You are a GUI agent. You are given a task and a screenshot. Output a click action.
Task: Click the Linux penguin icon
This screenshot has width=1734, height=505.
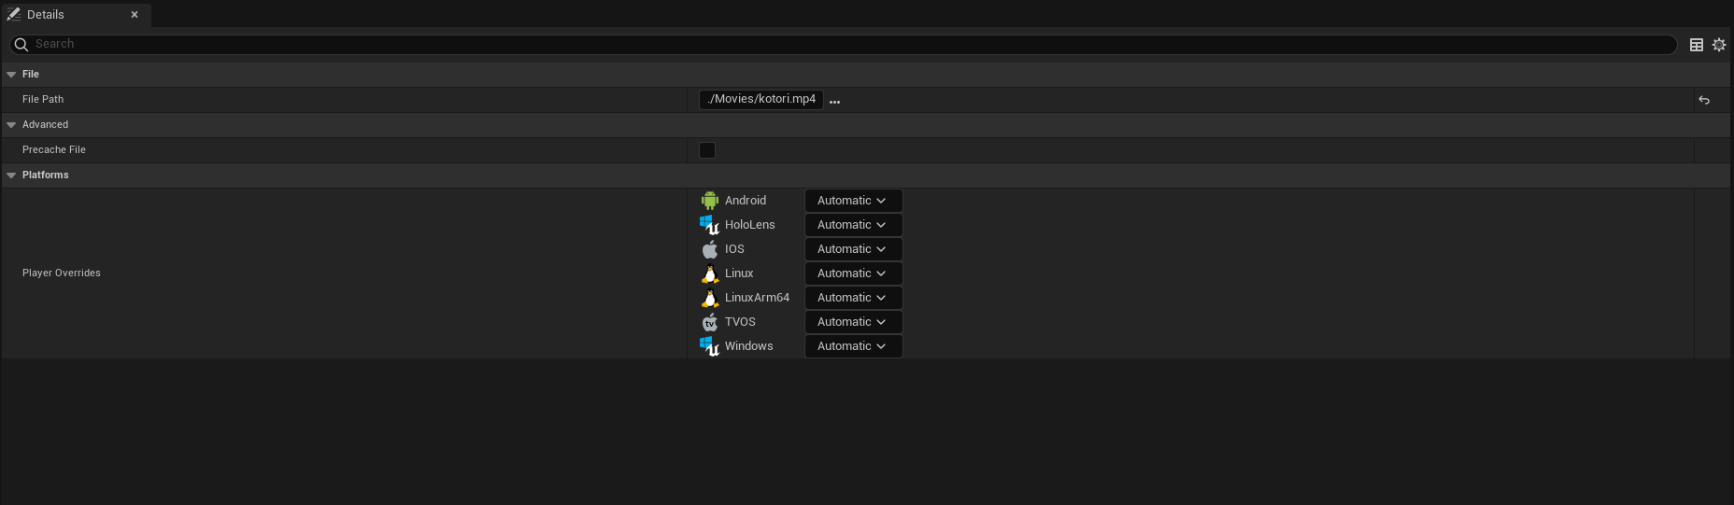tap(710, 274)
